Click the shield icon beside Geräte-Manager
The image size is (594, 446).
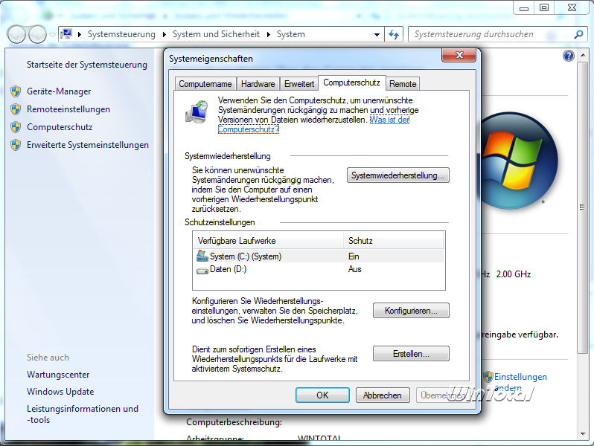coord(16,91)
